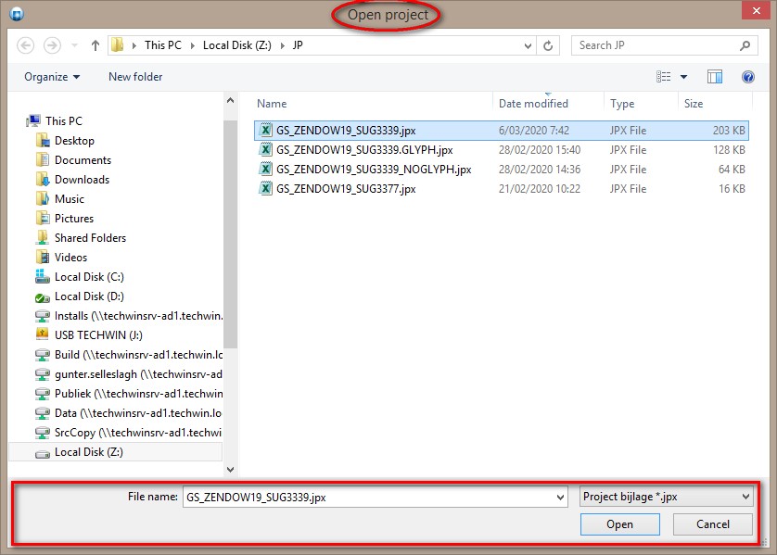Click the Forward navigation arrow

tap(52, 45)
